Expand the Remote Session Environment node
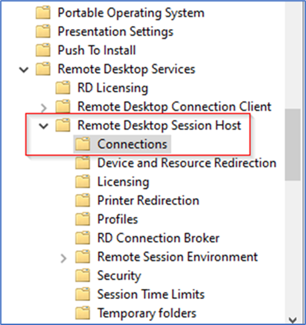The height and width of the screenshot is (325, 306). [63, 259]
